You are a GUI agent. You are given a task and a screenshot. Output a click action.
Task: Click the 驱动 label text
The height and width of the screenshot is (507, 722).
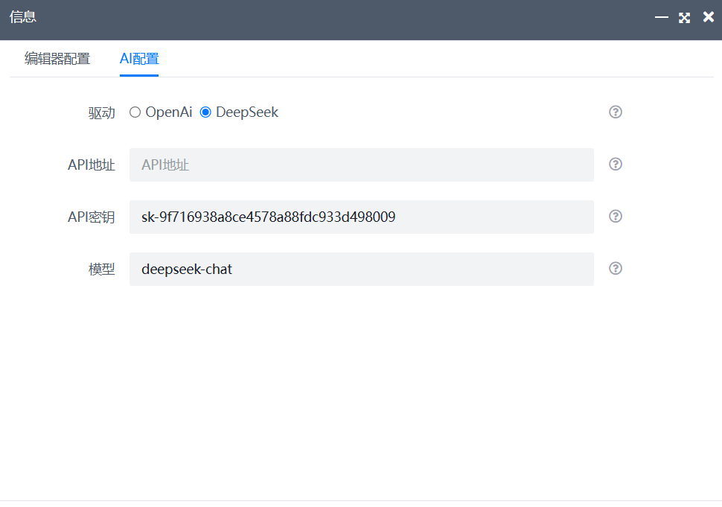pyautogui.click(x=101, y=113)
